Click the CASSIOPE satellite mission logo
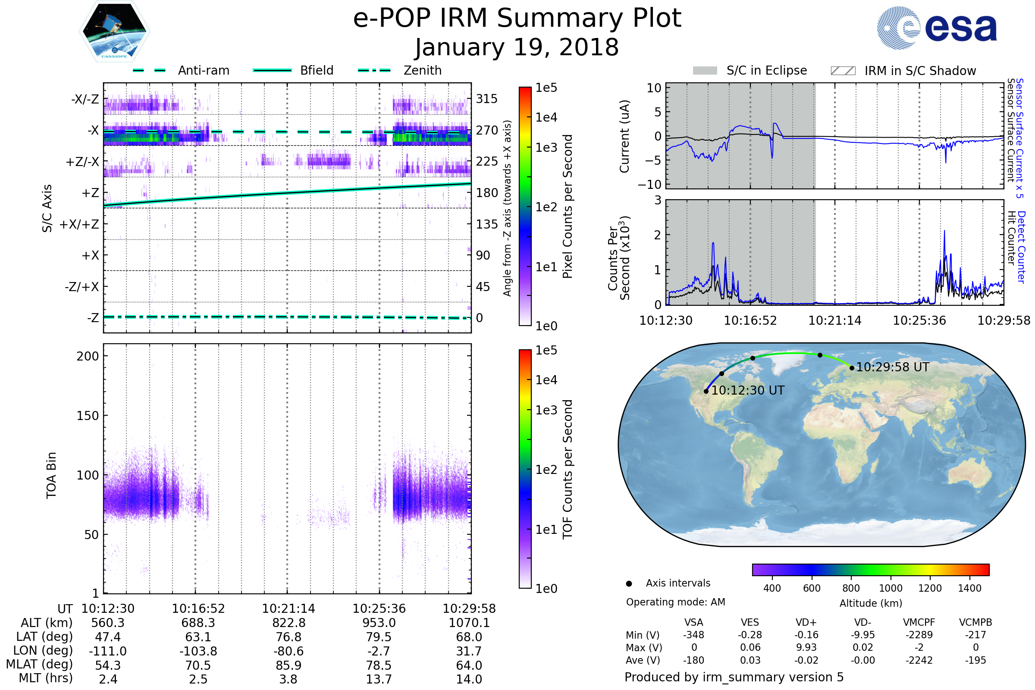The width and height of the screenshot is (1035, 690). [x=114, y=31]
